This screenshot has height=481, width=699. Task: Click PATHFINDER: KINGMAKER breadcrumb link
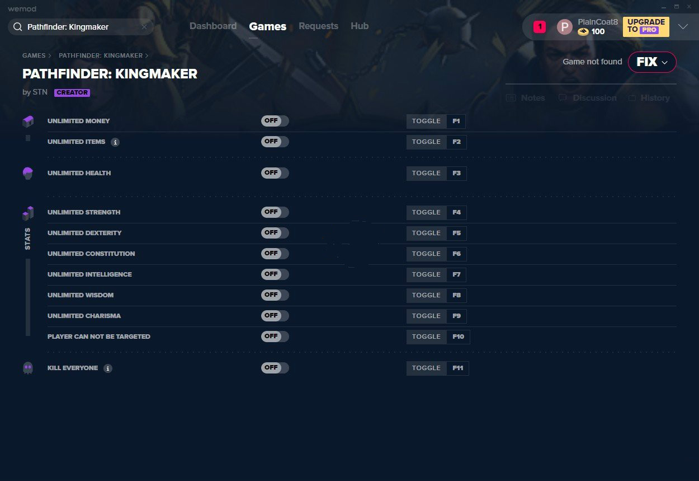[x=101, y=56]
